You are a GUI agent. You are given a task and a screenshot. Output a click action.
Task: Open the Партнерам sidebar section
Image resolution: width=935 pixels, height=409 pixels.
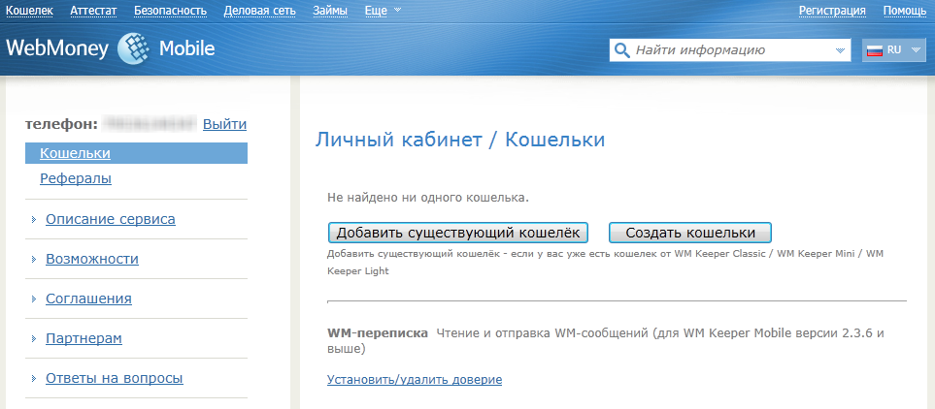point(83,338)
